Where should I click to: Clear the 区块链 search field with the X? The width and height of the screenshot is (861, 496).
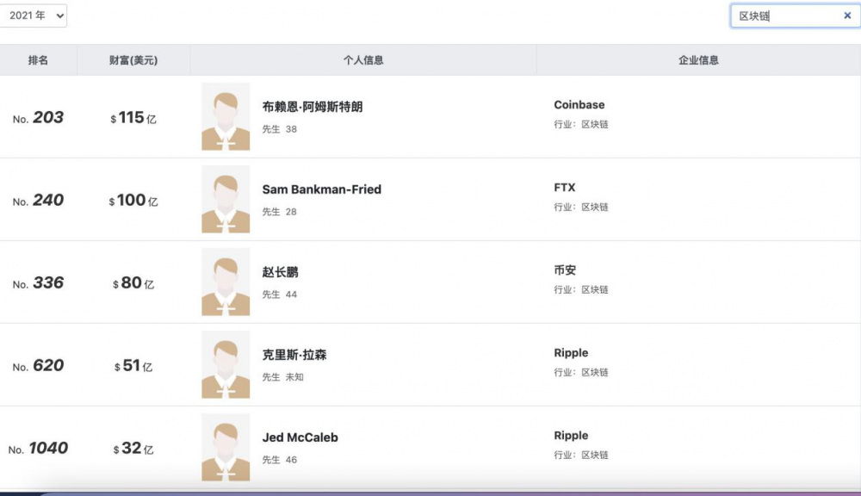847,15
